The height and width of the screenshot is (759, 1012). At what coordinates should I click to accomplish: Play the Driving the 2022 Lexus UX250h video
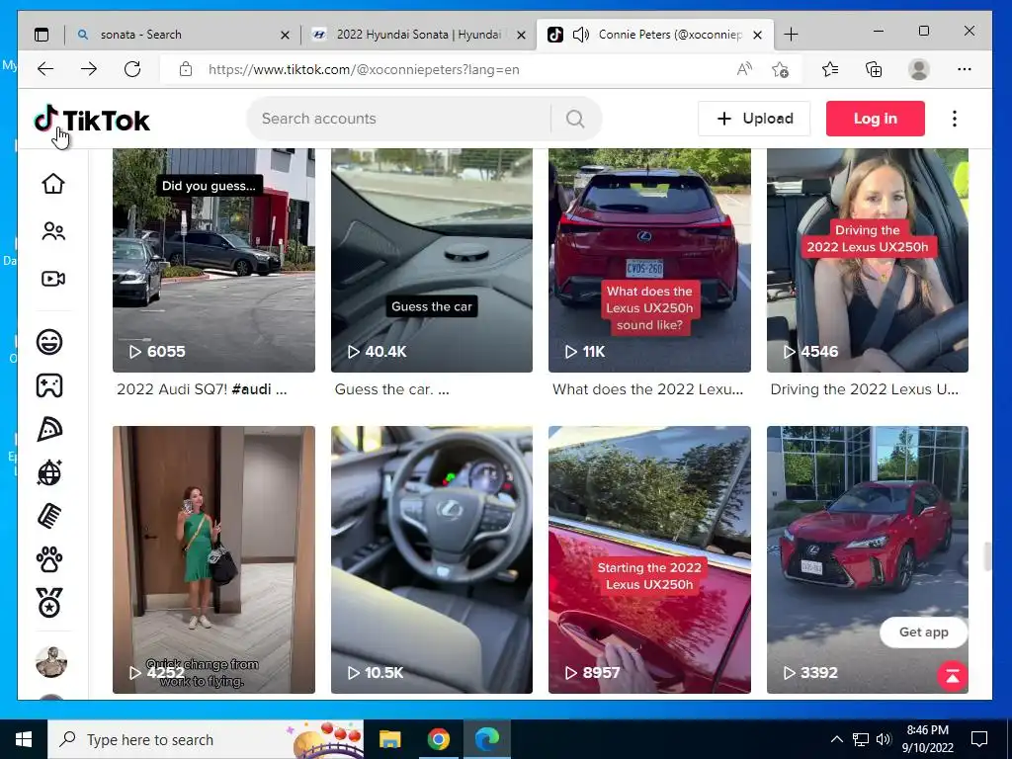click(x=868, y=260)
